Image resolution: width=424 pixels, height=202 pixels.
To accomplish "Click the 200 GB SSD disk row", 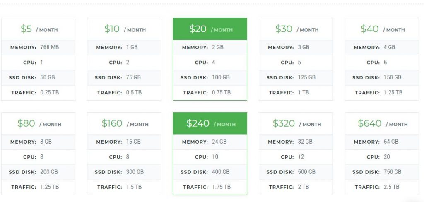I will [x=39, y=172].
